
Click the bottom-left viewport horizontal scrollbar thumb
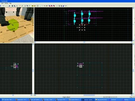pyautogui.click(x=13, y=95)
